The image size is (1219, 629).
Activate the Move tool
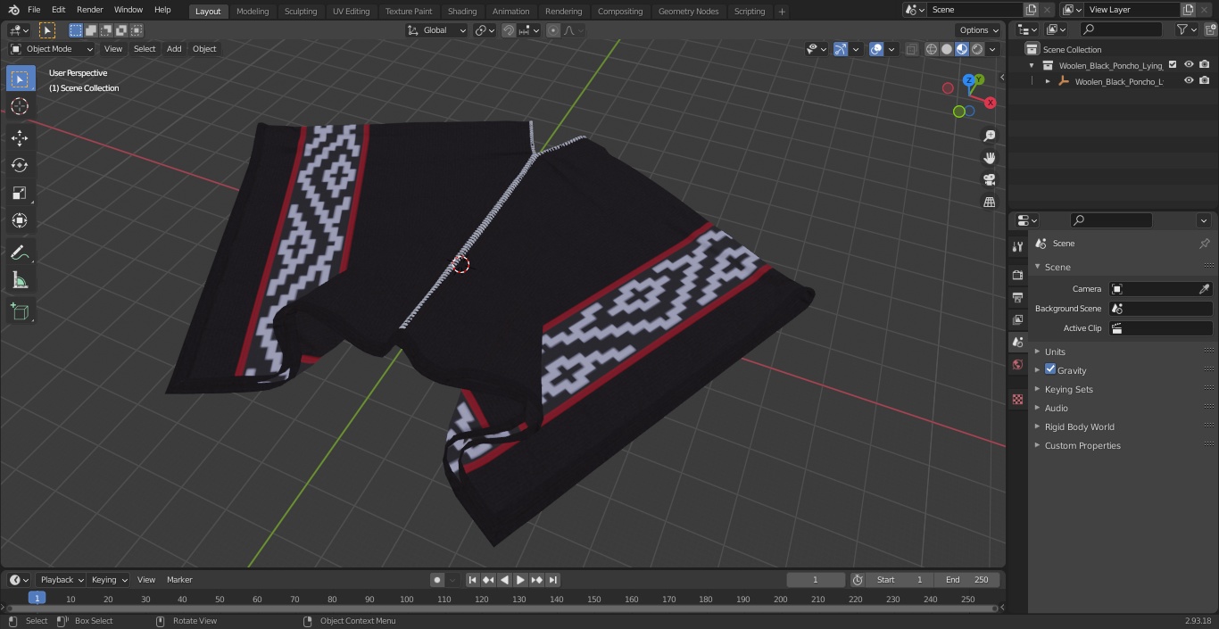click(x=20, y=137)
